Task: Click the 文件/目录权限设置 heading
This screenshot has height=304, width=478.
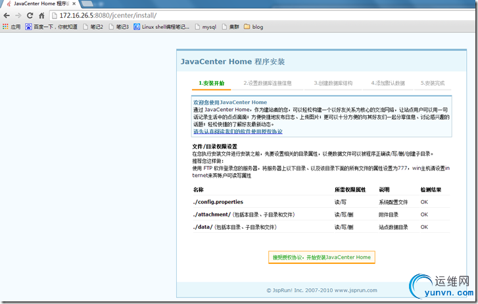Action: coord(214,147)
